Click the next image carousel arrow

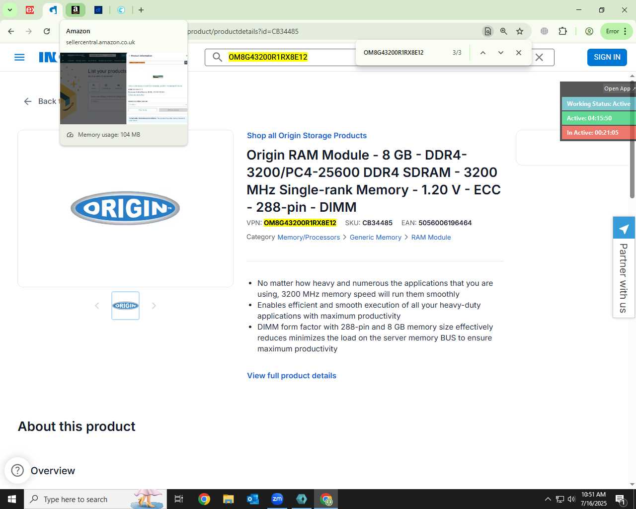pos(154,306)
